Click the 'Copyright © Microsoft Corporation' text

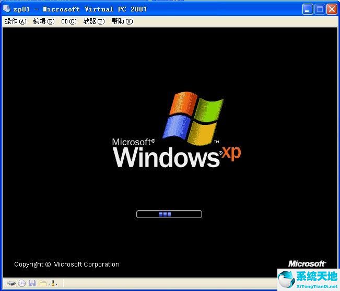click(x=67, y=264)
